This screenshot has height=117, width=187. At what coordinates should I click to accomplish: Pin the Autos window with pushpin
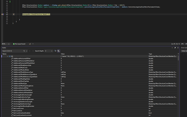(175, 48)
